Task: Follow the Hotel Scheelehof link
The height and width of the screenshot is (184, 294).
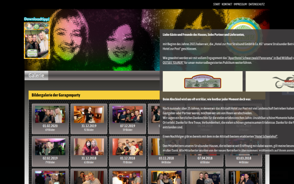Action: 266,136
